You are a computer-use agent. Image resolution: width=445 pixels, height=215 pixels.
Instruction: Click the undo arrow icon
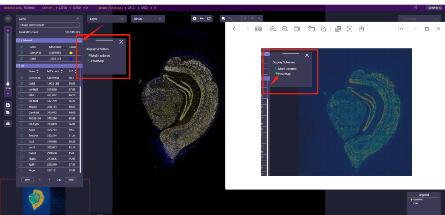(x=202, y=19)
